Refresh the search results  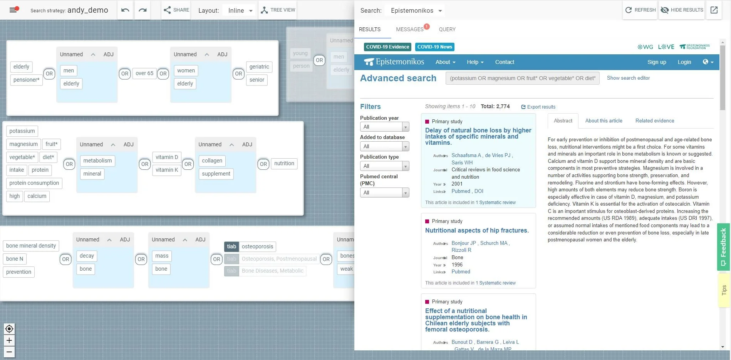point(640,10)
